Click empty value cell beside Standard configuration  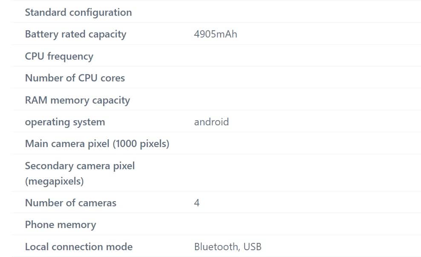(x=306, y=12)
